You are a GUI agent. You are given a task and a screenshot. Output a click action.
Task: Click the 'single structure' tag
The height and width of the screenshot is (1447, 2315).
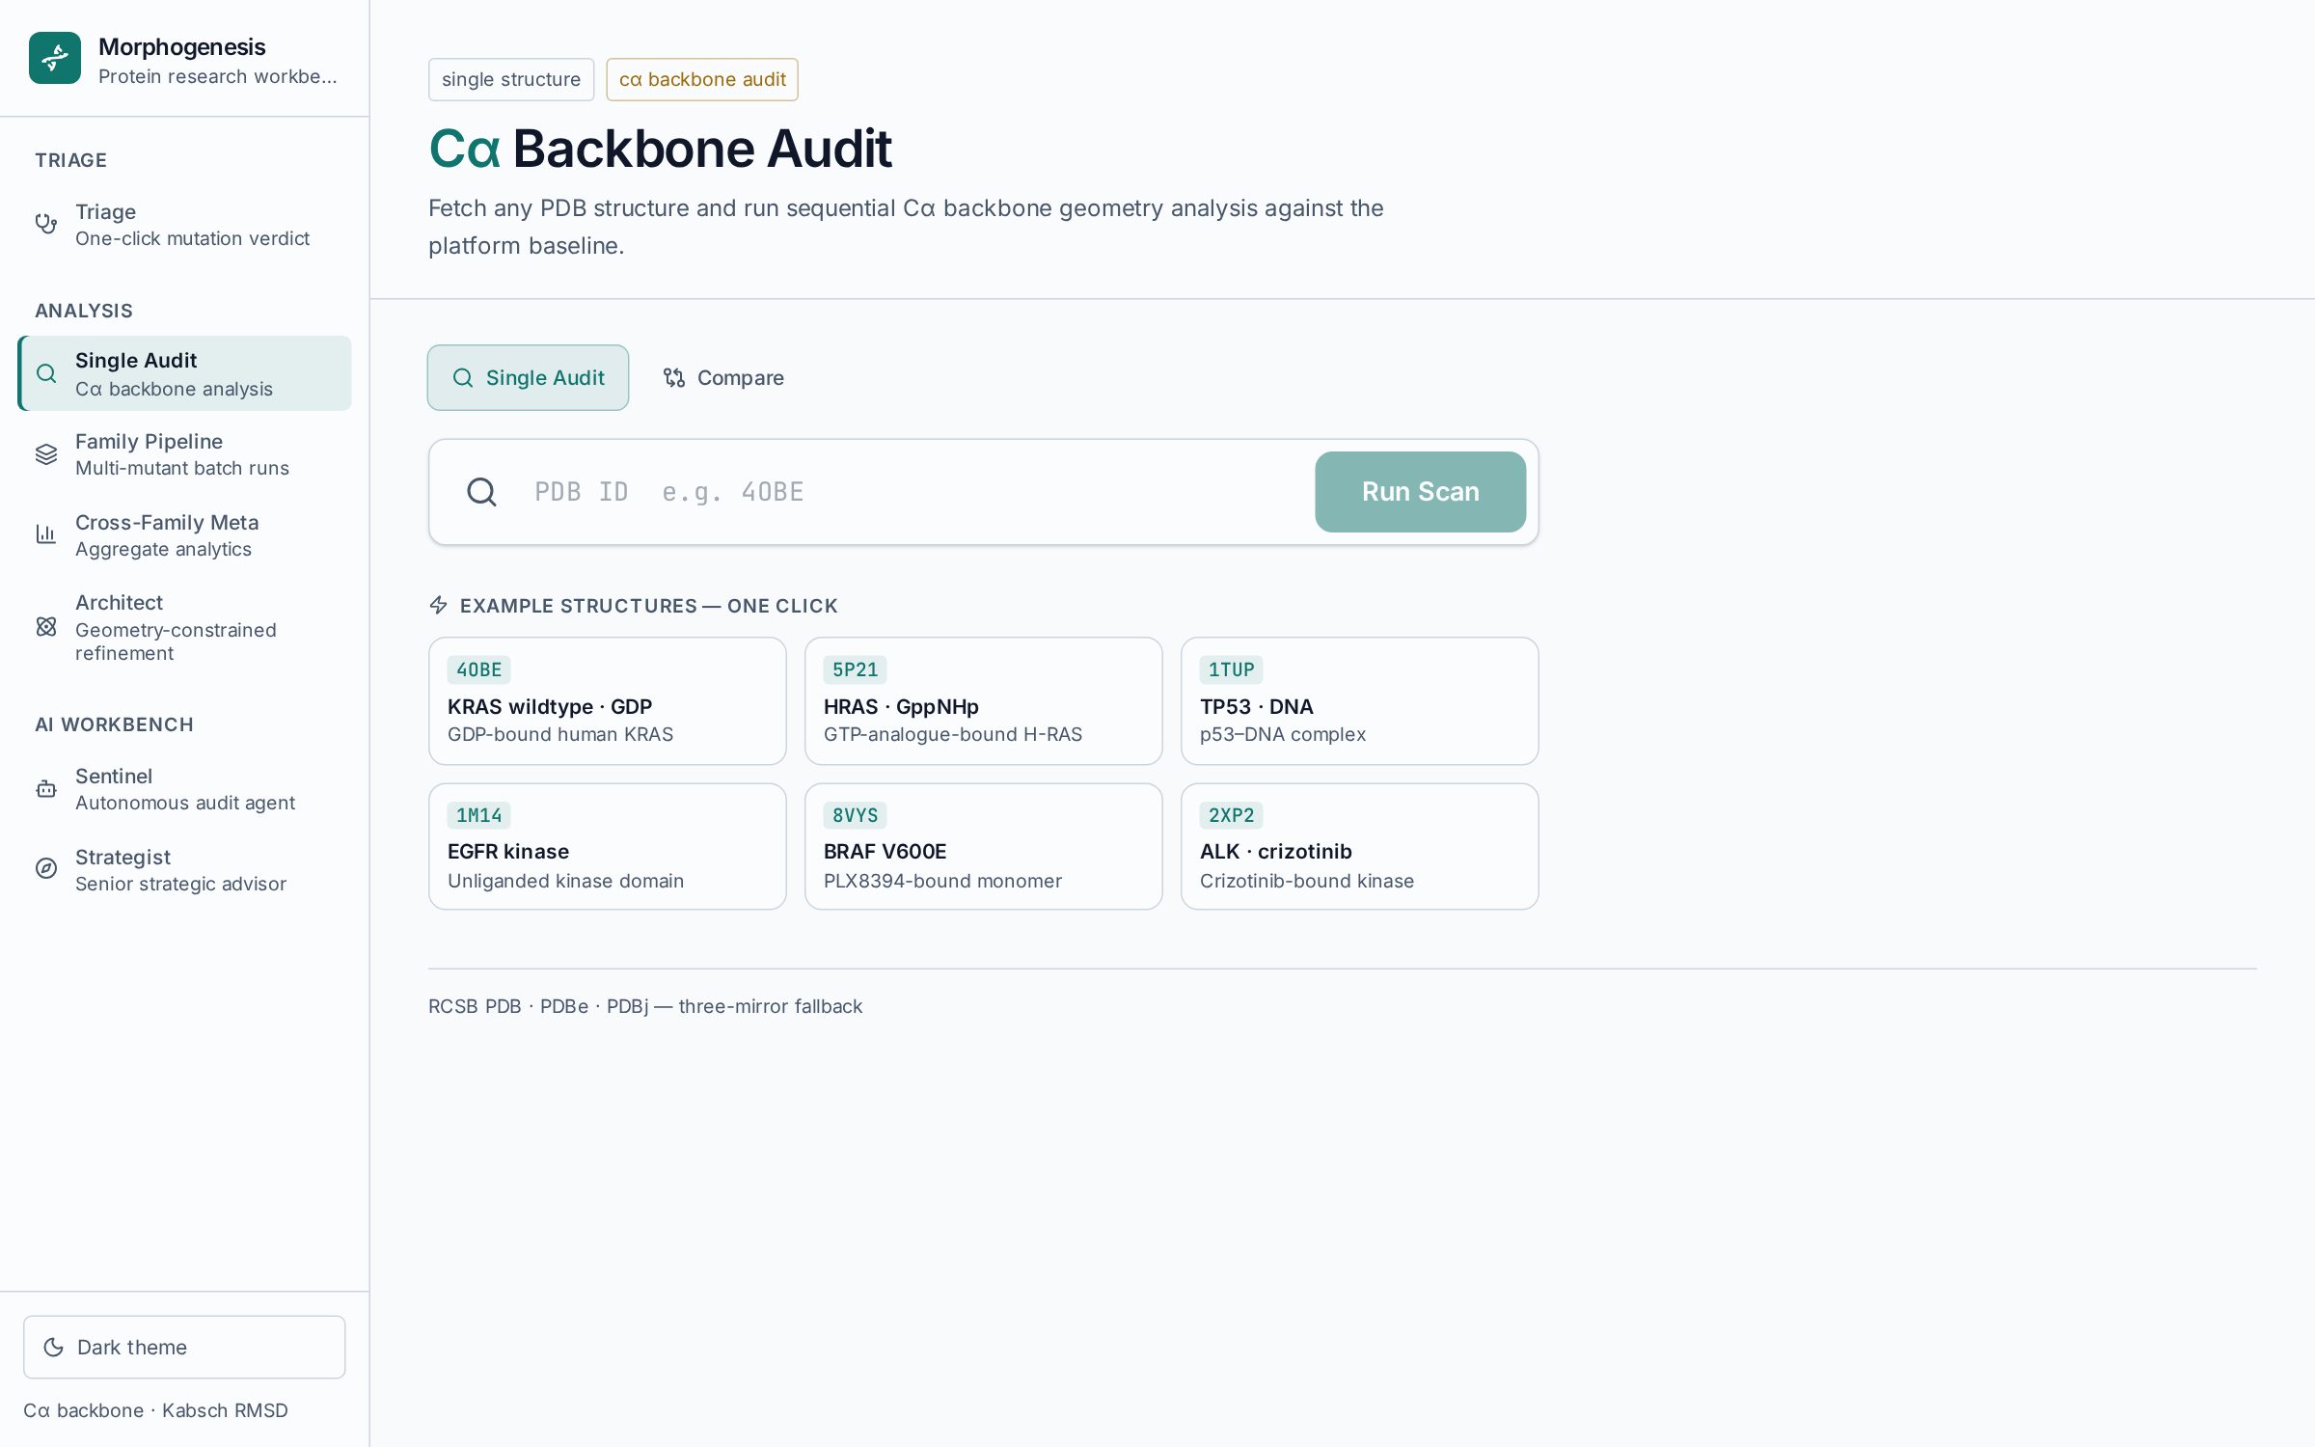click(511, 80)
